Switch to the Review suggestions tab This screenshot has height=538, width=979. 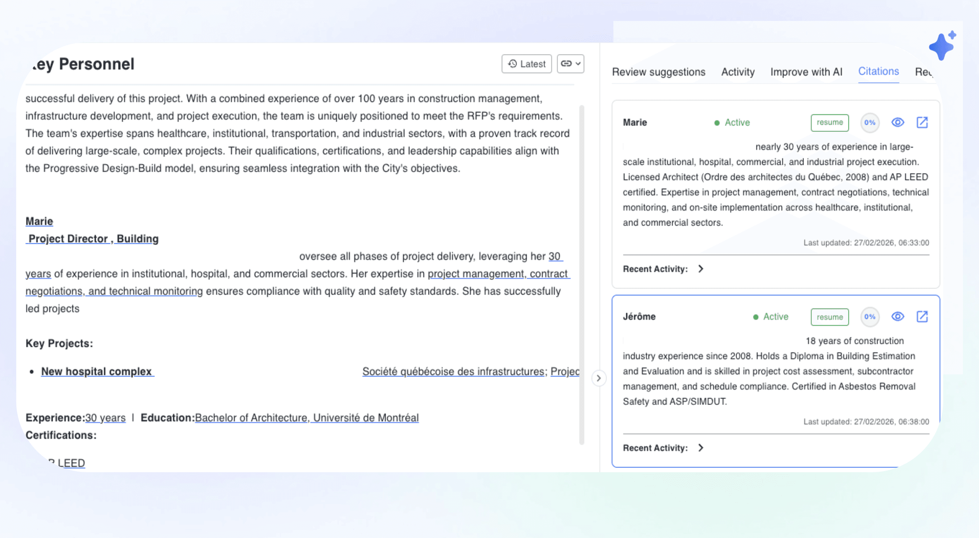(658, 72)
